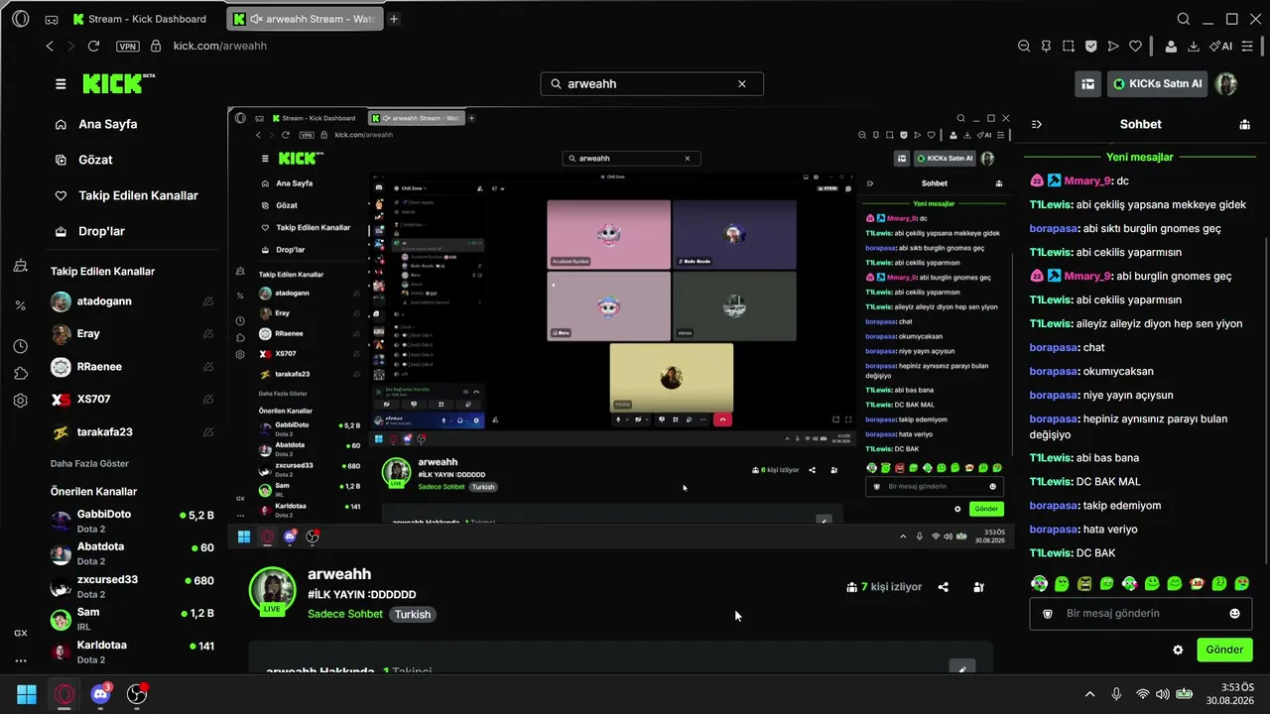This screenshot has height=714, width=1270.
Task: Reload the kick.com page
Action: [x=93, y=46]
